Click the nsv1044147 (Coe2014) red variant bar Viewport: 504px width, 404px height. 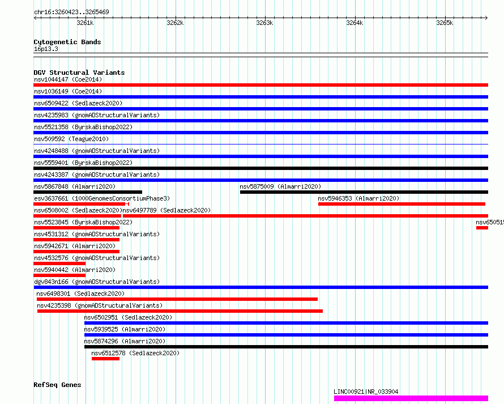pyautogui.click(x=260, y=85)
